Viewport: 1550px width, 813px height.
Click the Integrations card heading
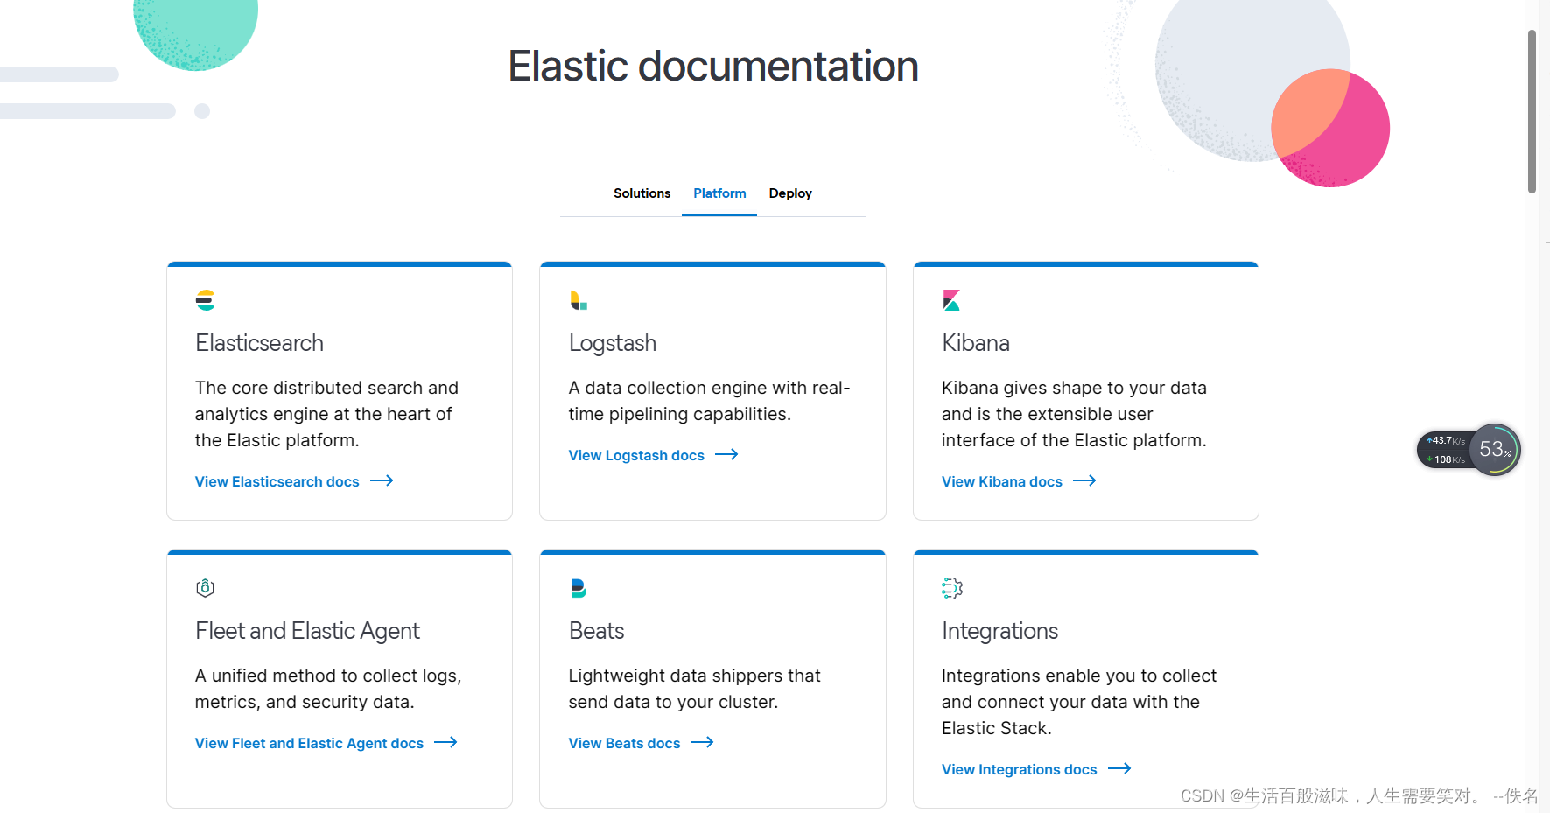click(999, 631)
